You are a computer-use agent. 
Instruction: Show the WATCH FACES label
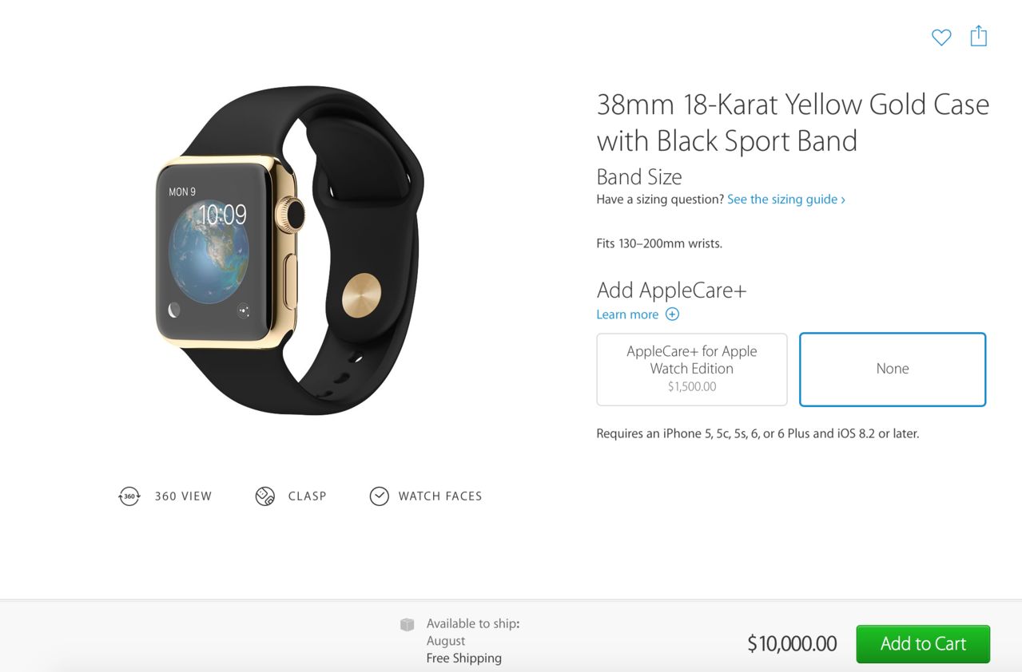(x=440, y=496)
